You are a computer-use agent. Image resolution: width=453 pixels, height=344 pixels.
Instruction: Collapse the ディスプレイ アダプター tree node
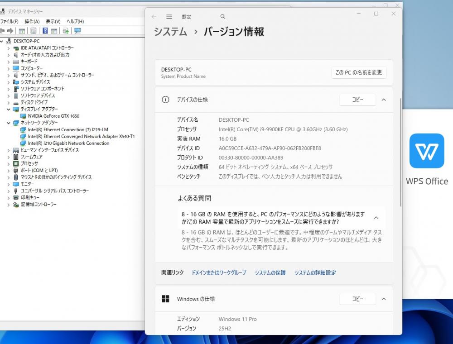[x=9, y=109]
